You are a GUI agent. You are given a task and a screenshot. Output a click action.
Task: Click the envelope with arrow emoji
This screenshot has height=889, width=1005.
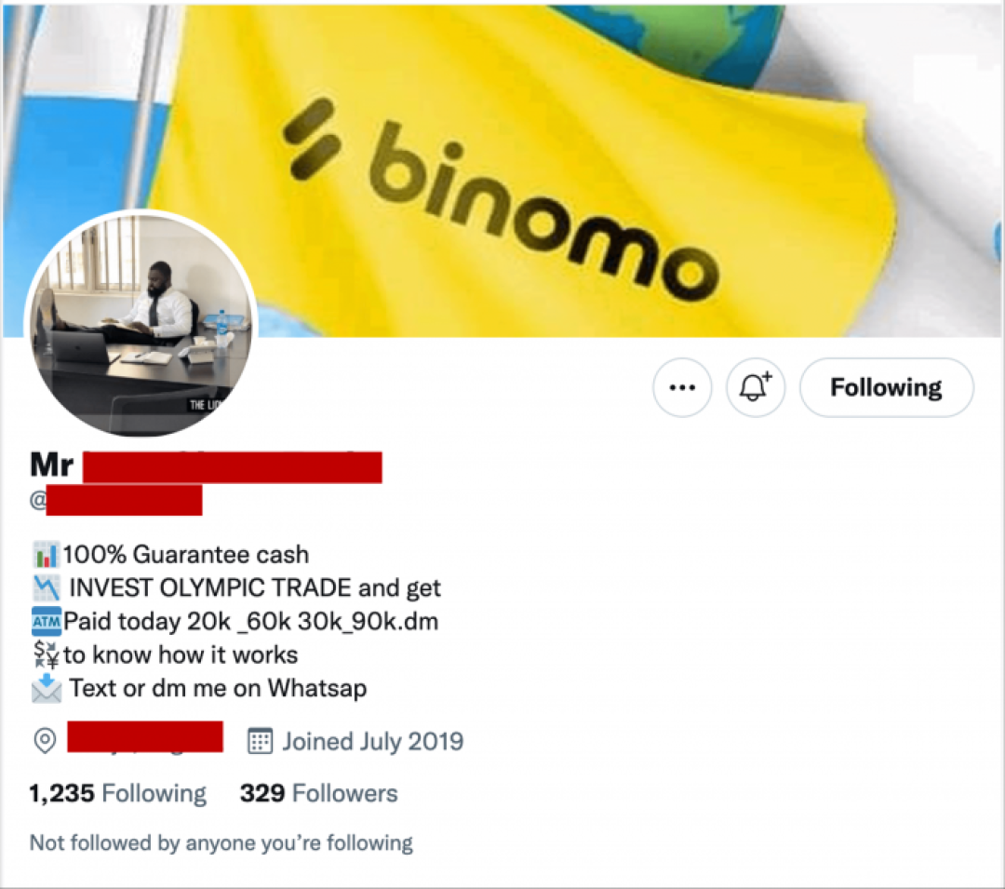tap(47, 688)
